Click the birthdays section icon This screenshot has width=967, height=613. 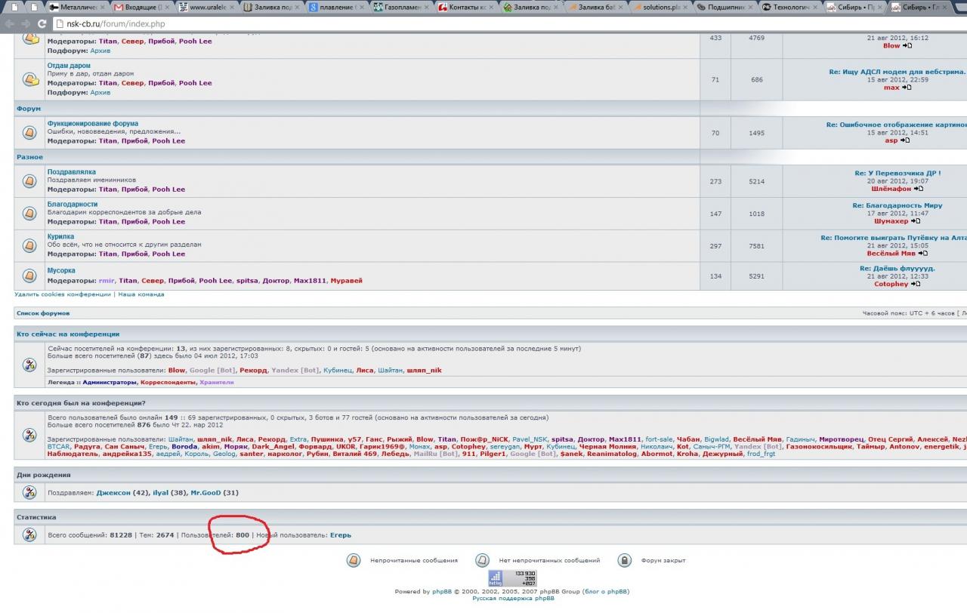29,492
